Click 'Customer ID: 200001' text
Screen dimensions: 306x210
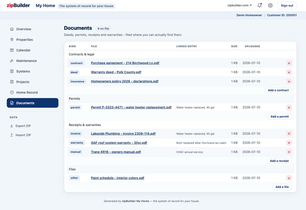(x=282, y=15)
